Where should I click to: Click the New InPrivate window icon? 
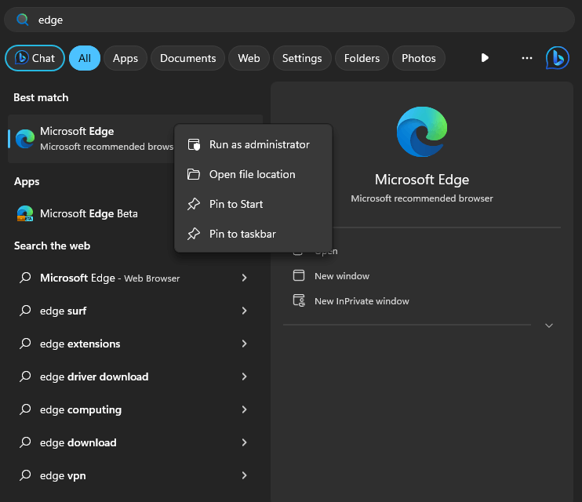tap(299, 300)
